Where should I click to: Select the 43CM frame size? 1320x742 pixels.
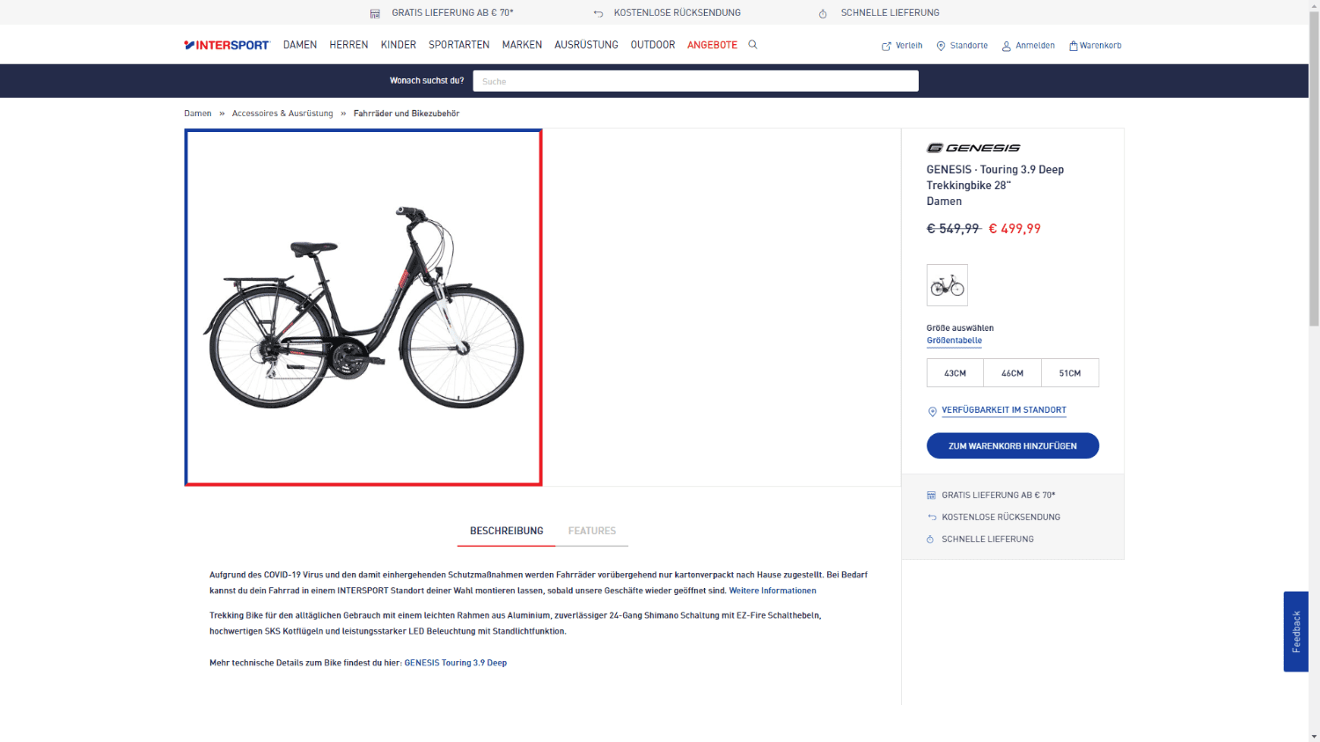tap(955, 373)
